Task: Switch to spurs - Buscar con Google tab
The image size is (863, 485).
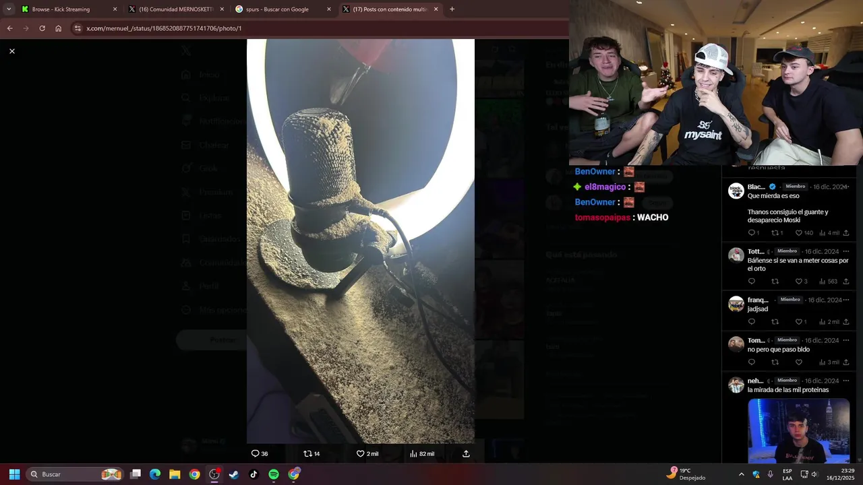Action: pos(282,9)
